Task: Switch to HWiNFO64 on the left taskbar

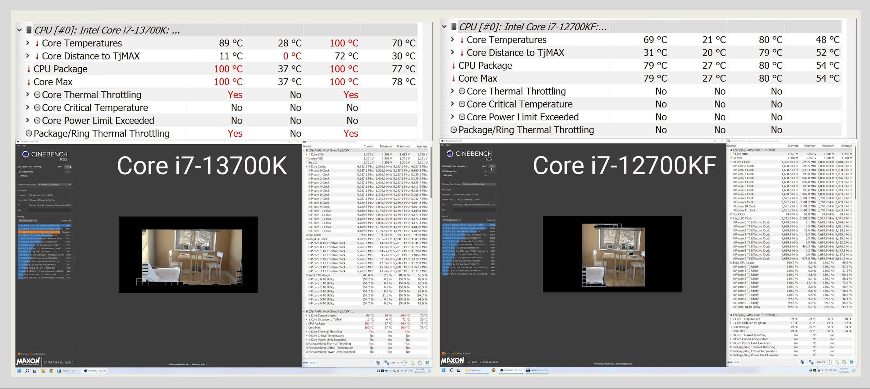Action: point(68,371)
